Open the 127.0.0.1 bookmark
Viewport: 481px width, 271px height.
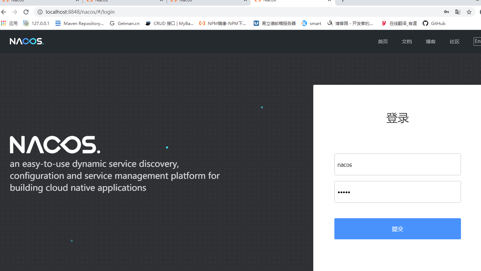pyautogui.click(x=36, y=24)
